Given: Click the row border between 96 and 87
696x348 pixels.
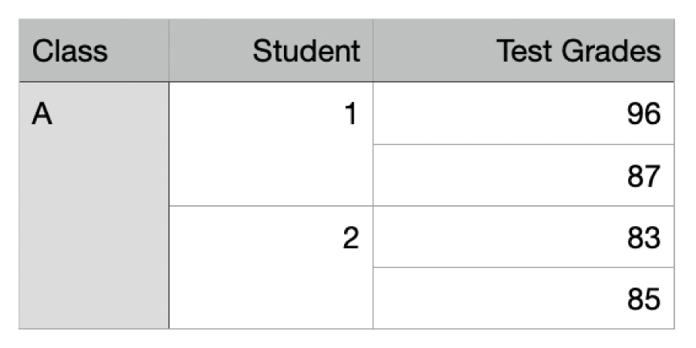Looking at the screenshot, I should 523,144.
